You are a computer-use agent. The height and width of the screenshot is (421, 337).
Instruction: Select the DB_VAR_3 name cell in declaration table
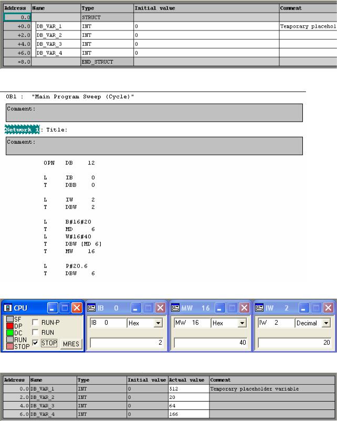click(x=58, y=44)
